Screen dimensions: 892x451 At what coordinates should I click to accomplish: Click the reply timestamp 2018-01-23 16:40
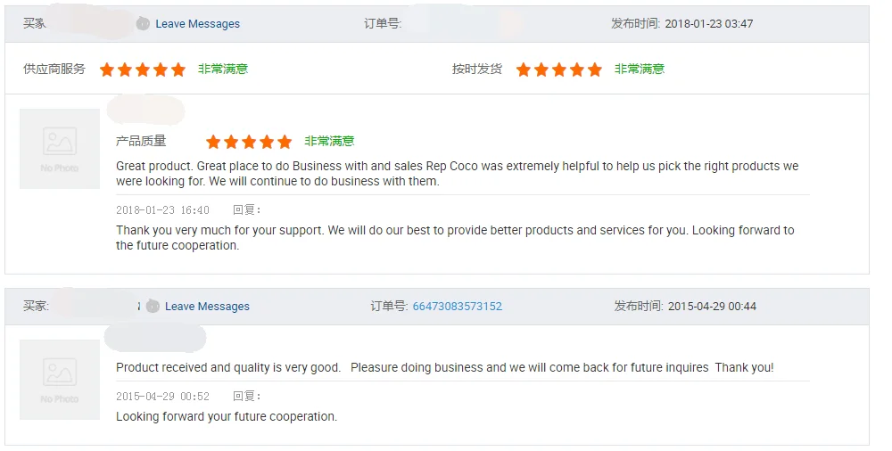162,210
